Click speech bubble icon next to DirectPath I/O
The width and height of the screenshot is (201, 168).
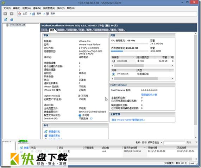click(x=91, y=119)
